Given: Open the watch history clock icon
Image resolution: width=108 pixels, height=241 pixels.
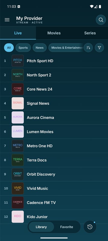Looking at the screenshot, I should [90, 227].
